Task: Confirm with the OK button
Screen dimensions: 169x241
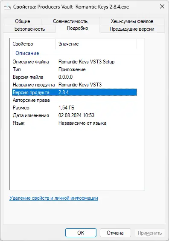Action: tap(81, 233)
